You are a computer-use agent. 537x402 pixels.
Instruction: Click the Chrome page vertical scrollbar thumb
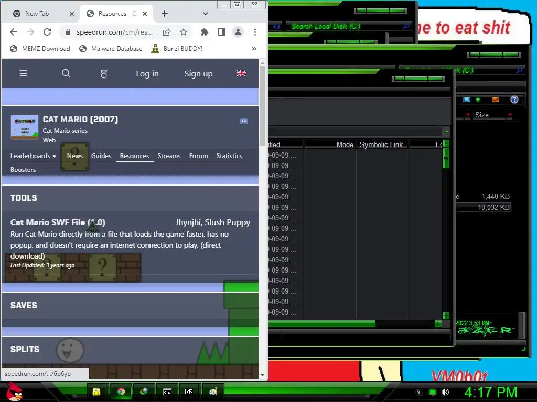pyautogui.click(x=262, y=106)
